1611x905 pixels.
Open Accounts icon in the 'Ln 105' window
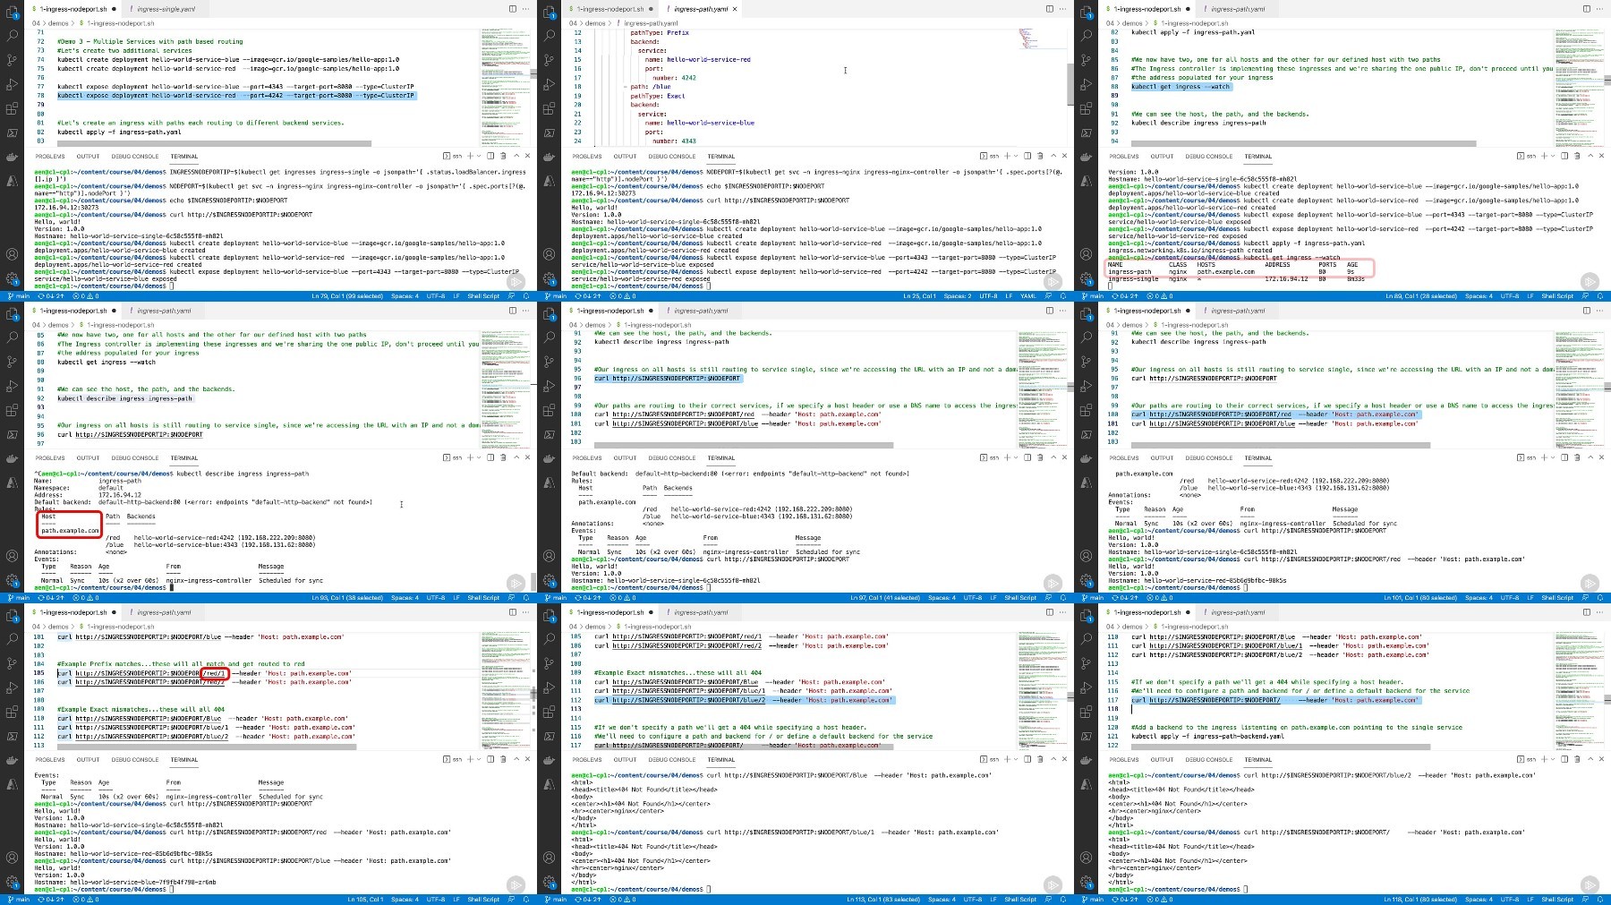13,858
